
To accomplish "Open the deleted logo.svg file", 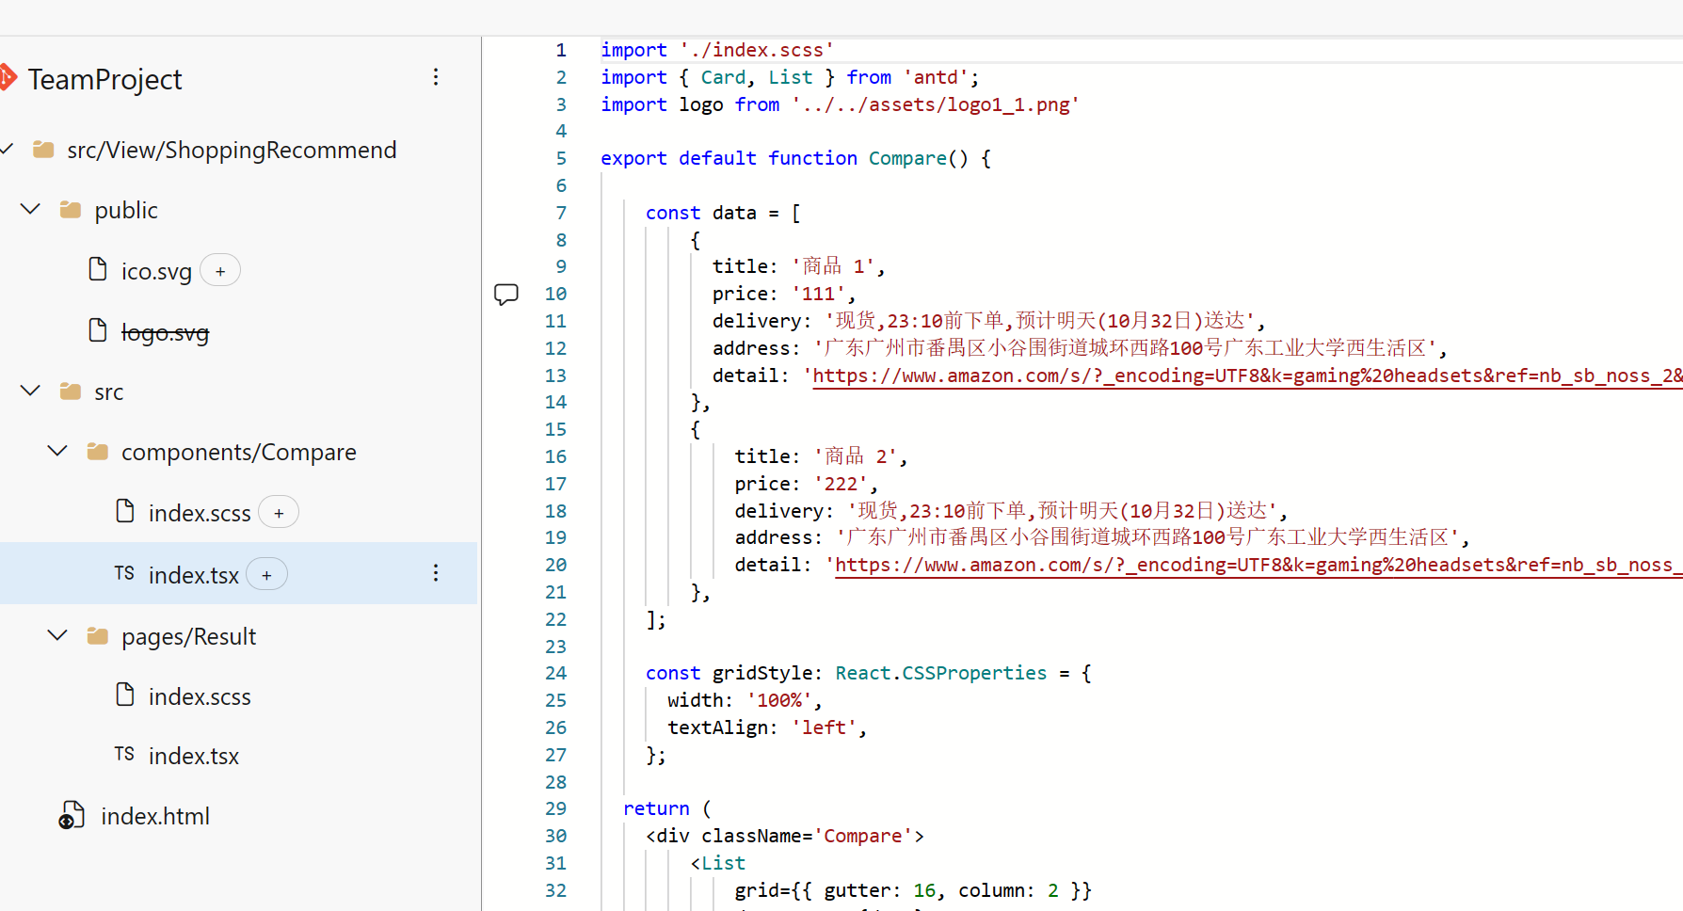I will tap(166, 333).
